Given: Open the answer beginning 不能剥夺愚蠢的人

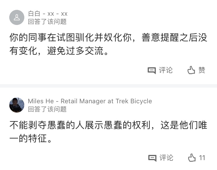Looking at the screenshot, I should tap(108, 131).
